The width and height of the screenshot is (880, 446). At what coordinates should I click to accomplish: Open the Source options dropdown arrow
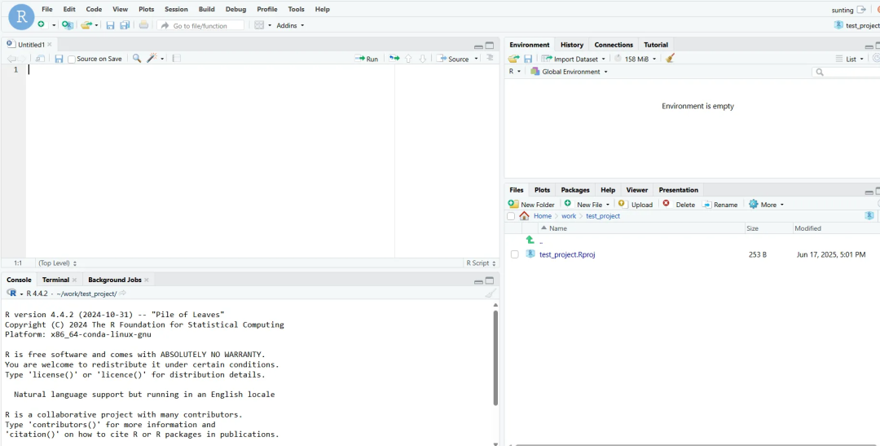477,59
